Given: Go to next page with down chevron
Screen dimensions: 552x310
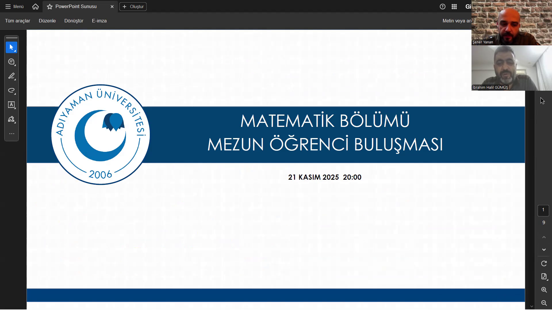Looking at the screenshot, I should point(544,250).
